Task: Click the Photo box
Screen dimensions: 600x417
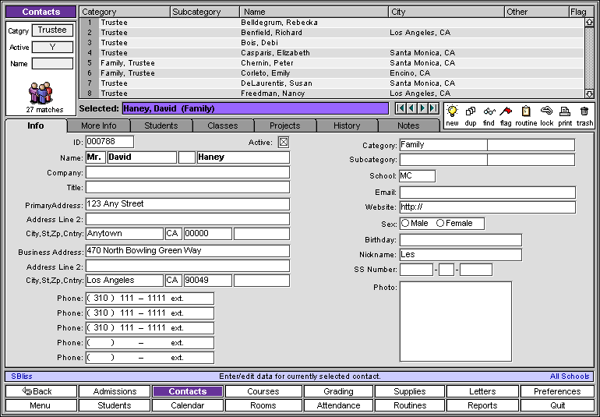Action: (455, 322)
